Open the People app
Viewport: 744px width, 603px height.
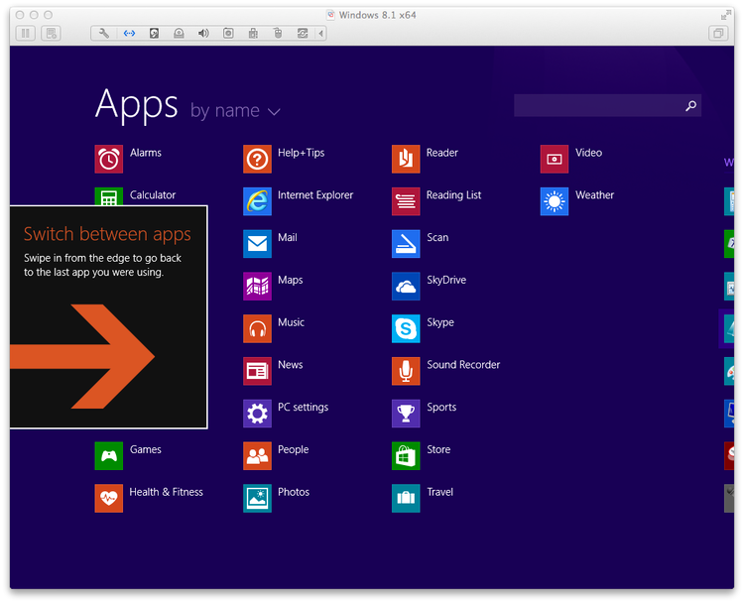click(257, 455)
